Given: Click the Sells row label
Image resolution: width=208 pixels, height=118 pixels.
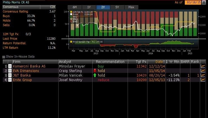Looking at the screenshot, I should [x=6, y=25].
